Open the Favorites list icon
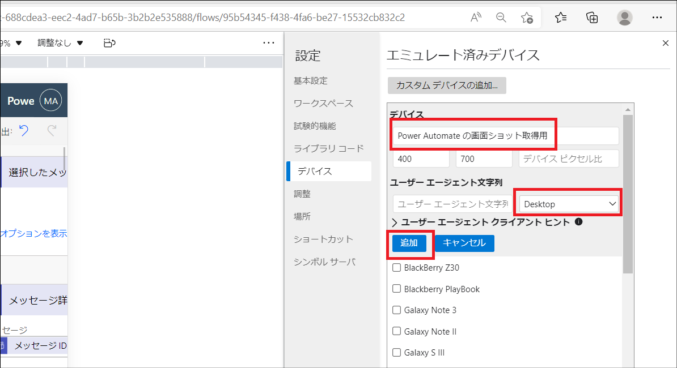This screenshot has height=368, width=677. click(x=560, y=18)
